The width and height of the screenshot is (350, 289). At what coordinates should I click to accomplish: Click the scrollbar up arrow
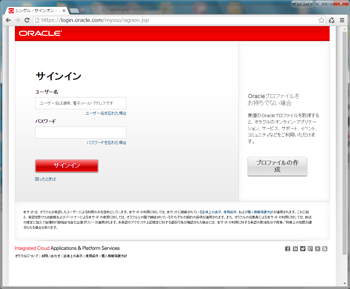[345, 29]
